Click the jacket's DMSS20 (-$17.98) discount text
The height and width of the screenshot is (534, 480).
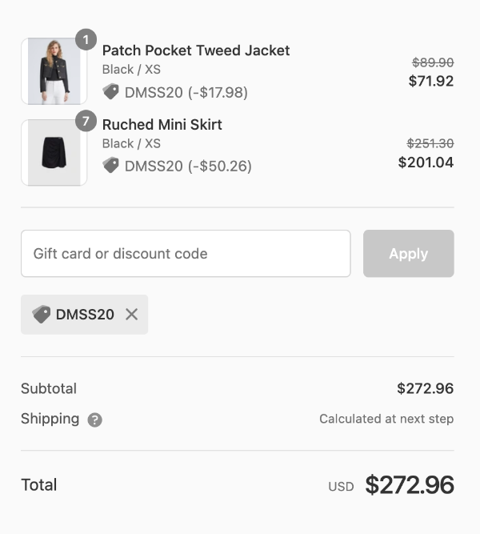(186, 92)
